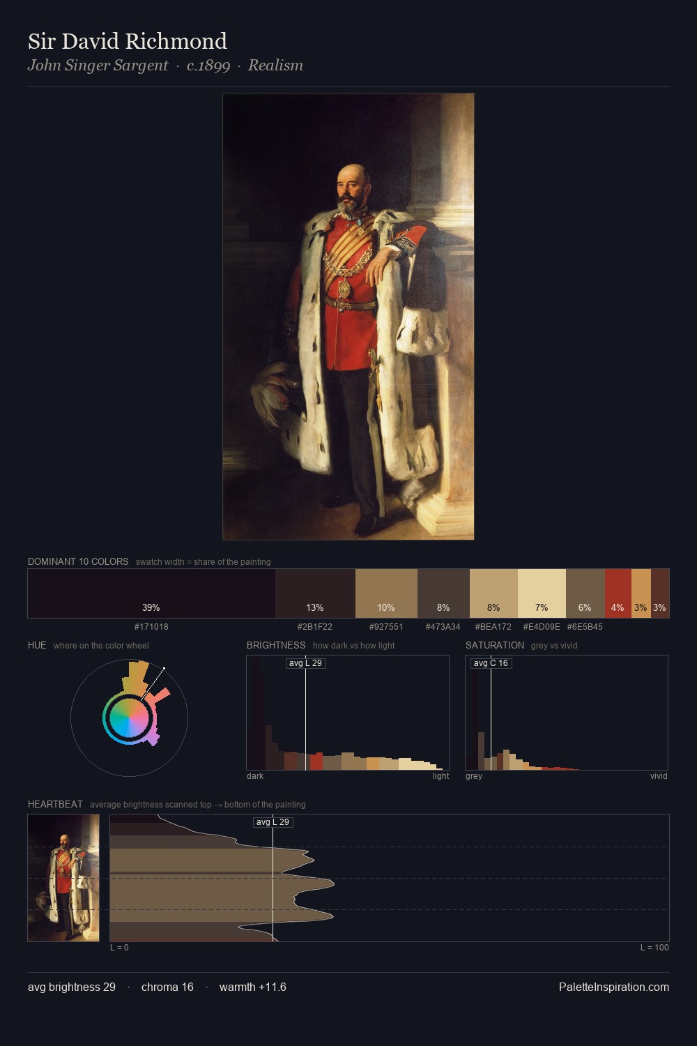Click the L = 100 axis label
The width and height of the screenshot is (697, 1046).
[x=654, y=948]
